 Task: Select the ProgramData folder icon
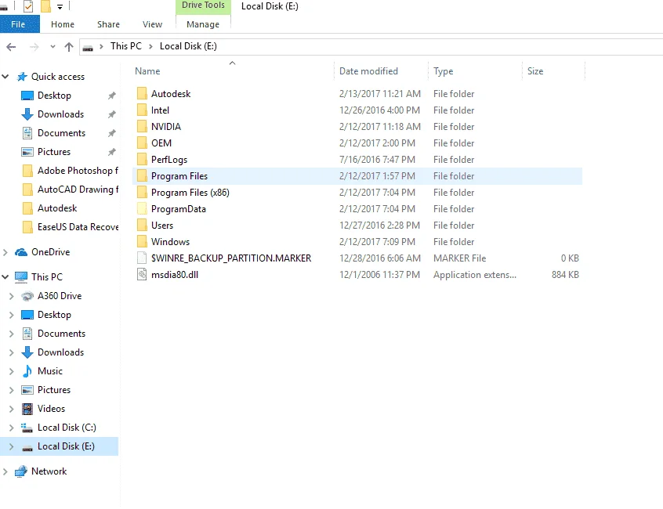tap(142, 208)
